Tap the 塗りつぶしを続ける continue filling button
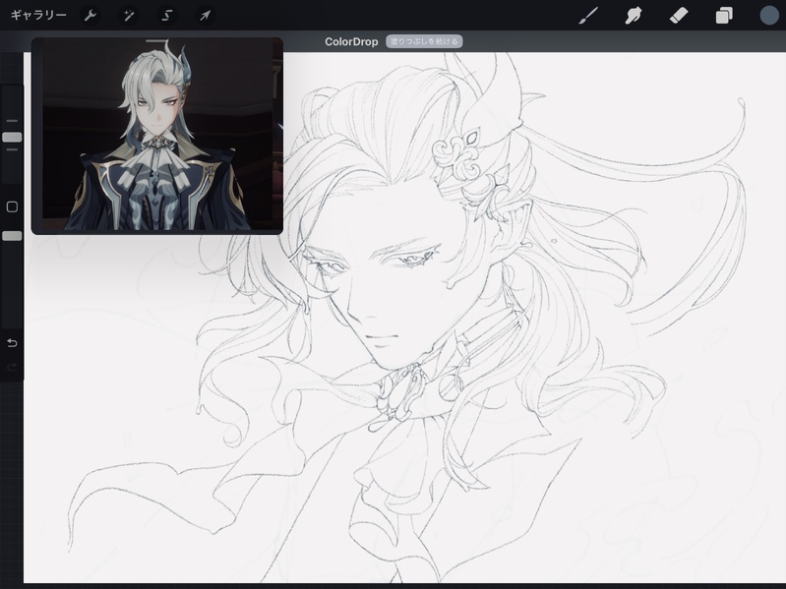The height and width of the screenshot is (589, 786). pyautogui.click(x=424, y=41)
